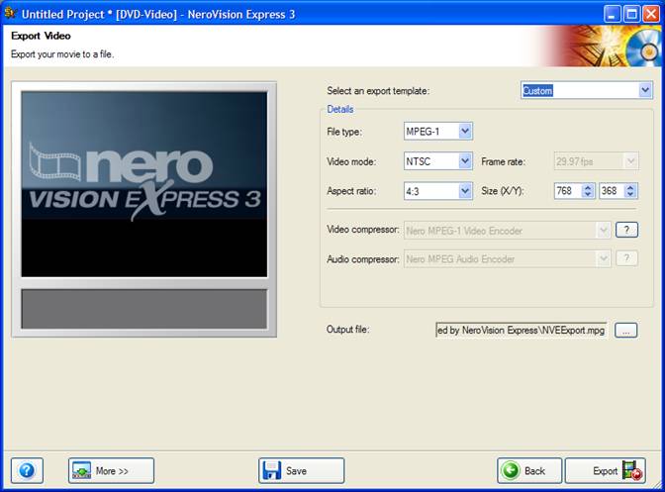Click the 'Size (X/Y):' label
This screenshot has width=665, height=492.
tap(503, 191)
